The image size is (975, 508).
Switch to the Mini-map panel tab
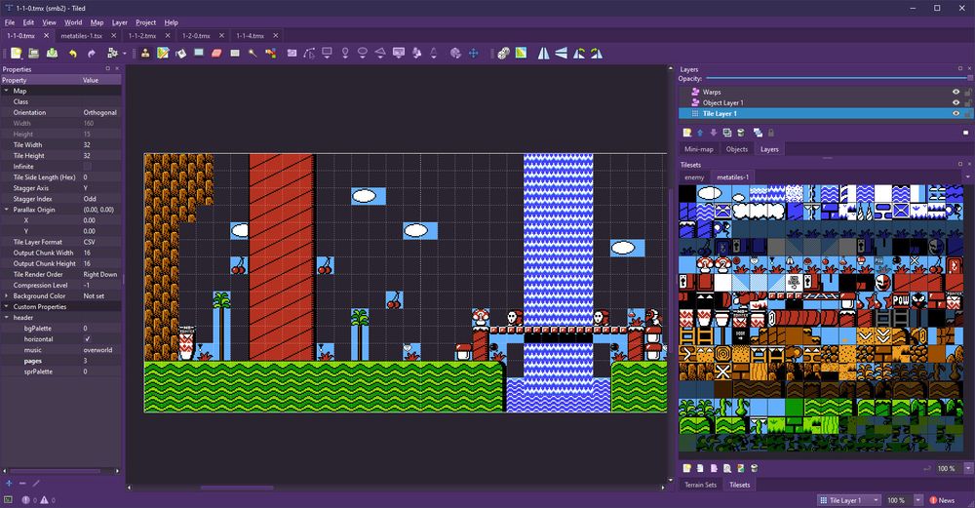[x=699, y=149]
